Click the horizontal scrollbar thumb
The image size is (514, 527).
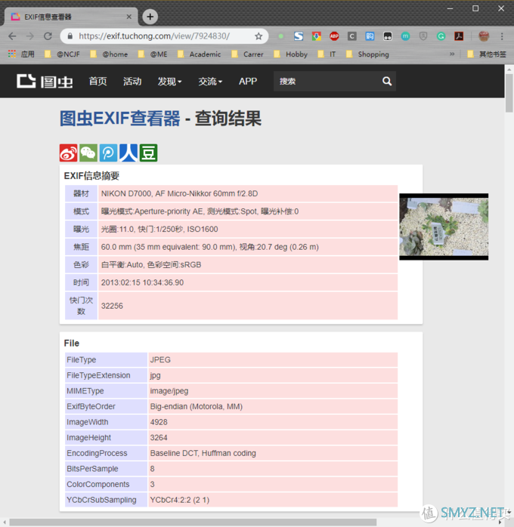point(193,522)
